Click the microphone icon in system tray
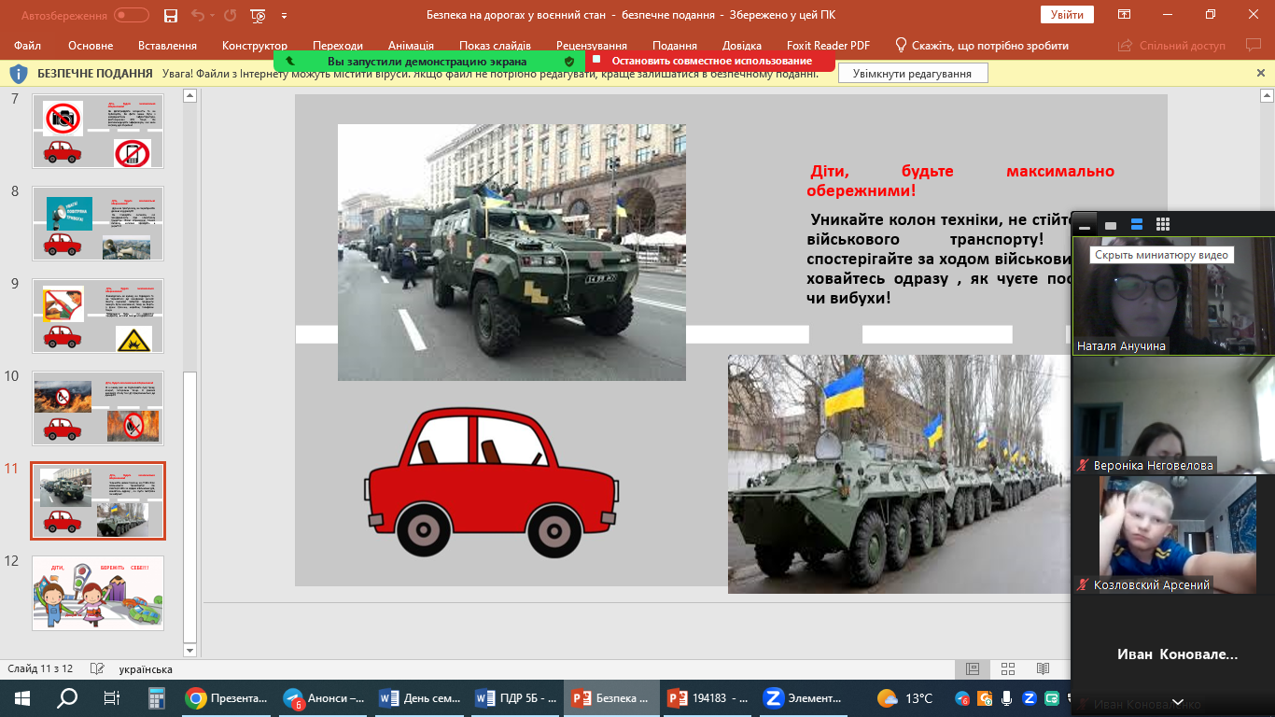1275x717 pixels. pos(1007,697)
